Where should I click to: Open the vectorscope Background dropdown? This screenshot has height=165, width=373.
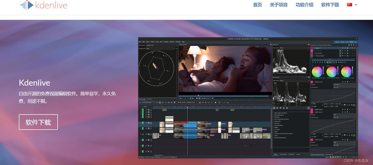[160, 48]
